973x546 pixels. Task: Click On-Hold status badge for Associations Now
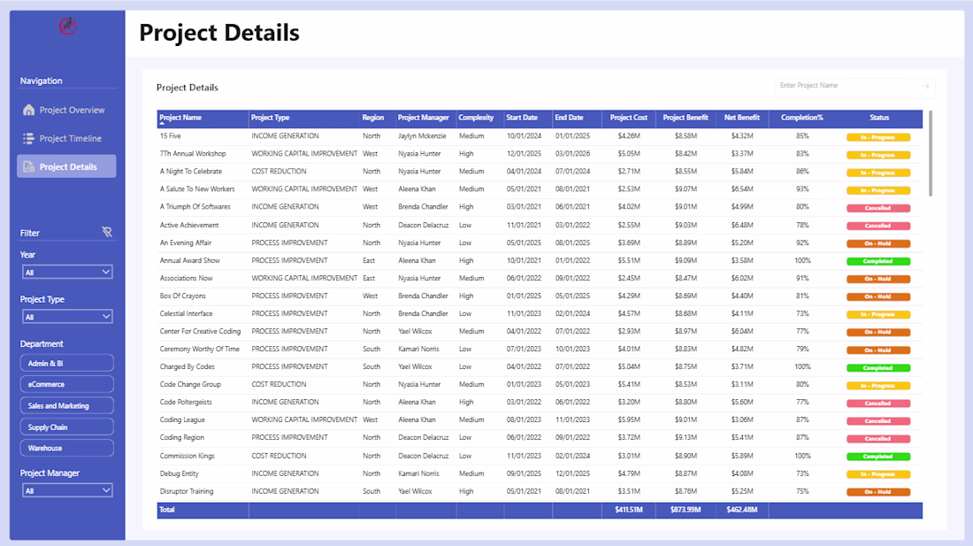(878, 280)
